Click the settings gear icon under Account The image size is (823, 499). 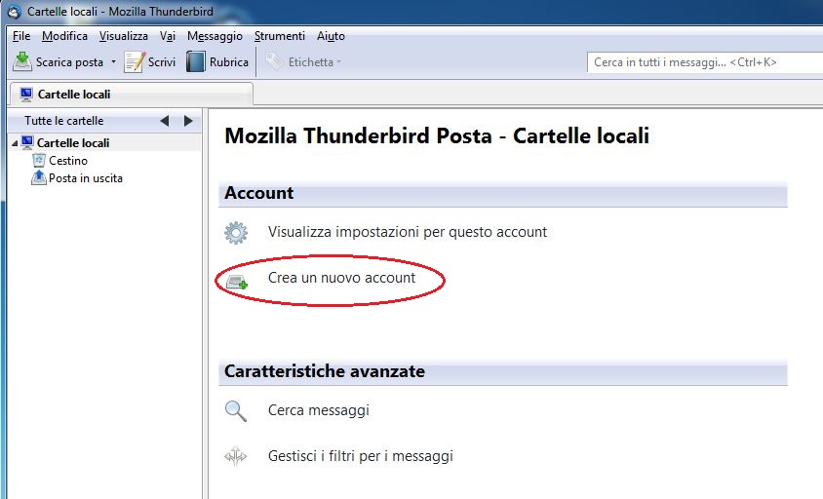pyautogui.click(x=236, y=233)
